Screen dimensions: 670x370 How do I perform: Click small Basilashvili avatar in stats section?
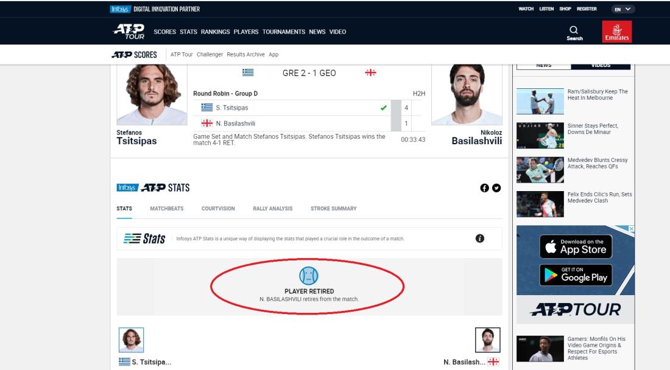[x=487, y=340]
